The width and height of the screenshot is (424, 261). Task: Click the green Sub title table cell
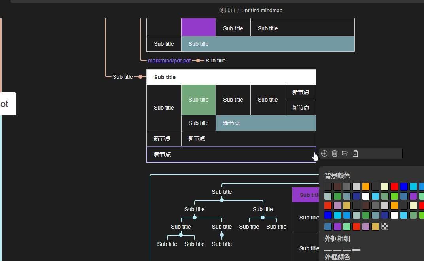coord(198,100)
